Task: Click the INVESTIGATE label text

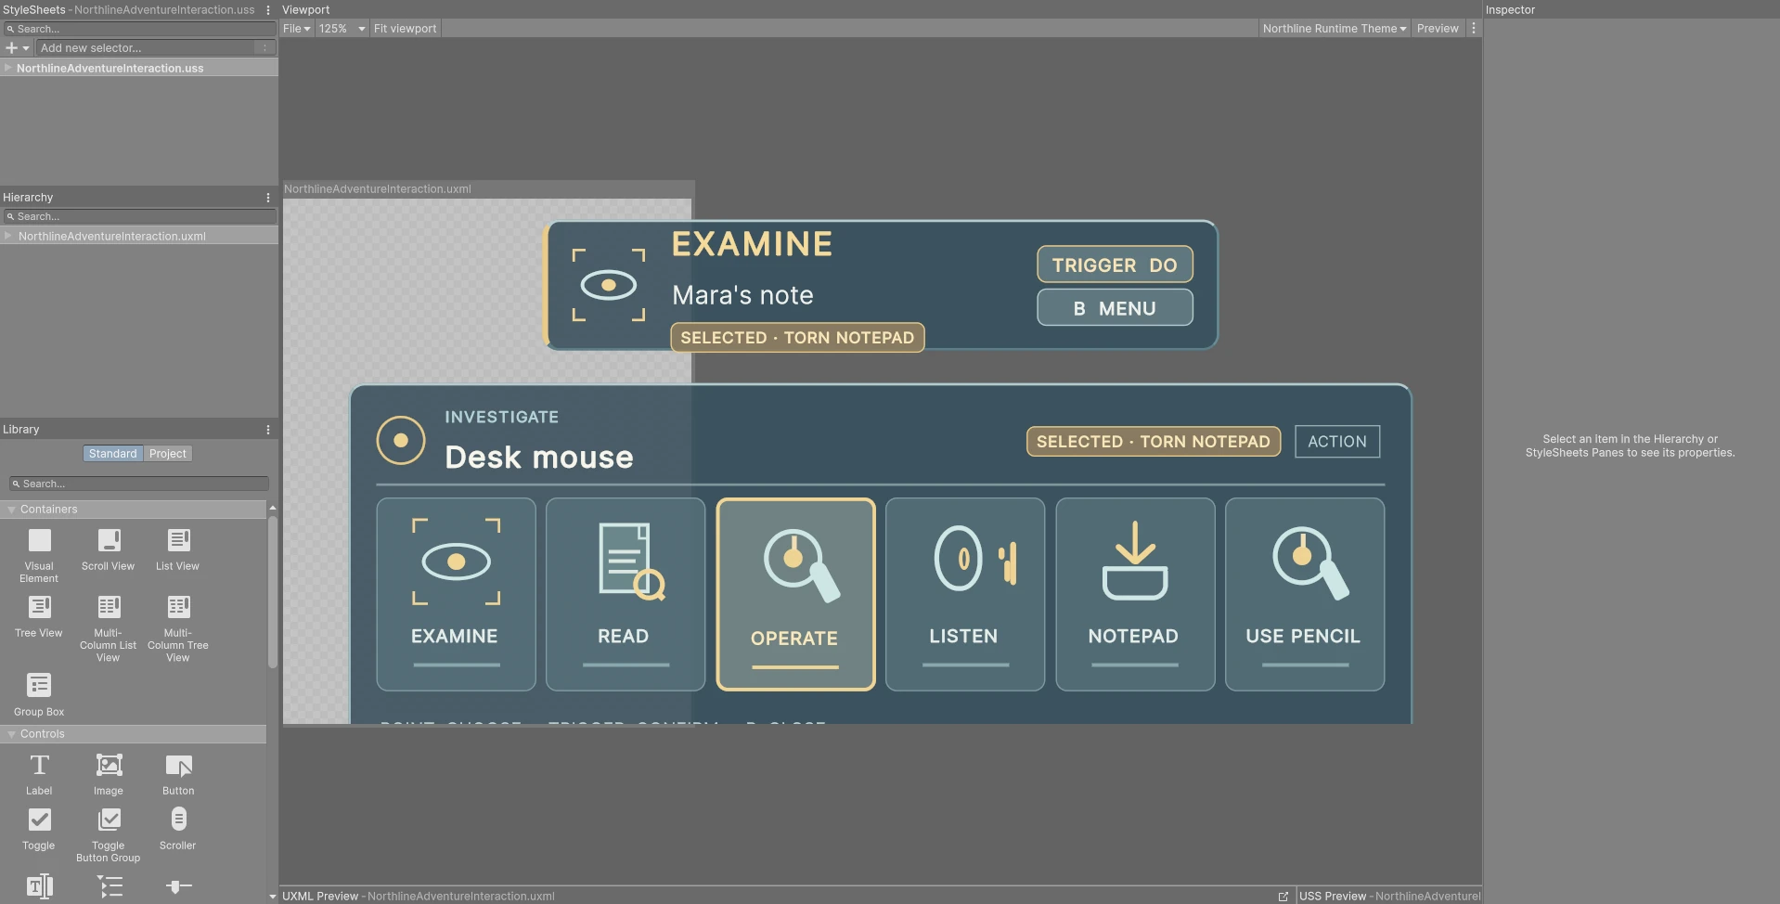Action: pyautogui.click(x=502, y=418)
